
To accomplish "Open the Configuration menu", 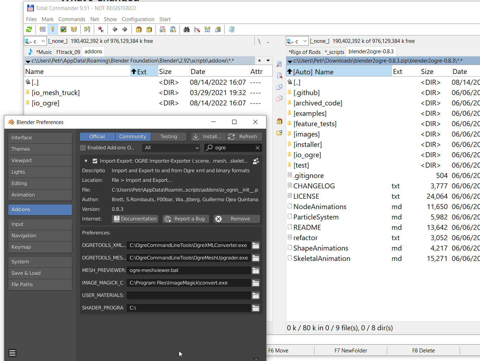I will (x=138, y=19).
